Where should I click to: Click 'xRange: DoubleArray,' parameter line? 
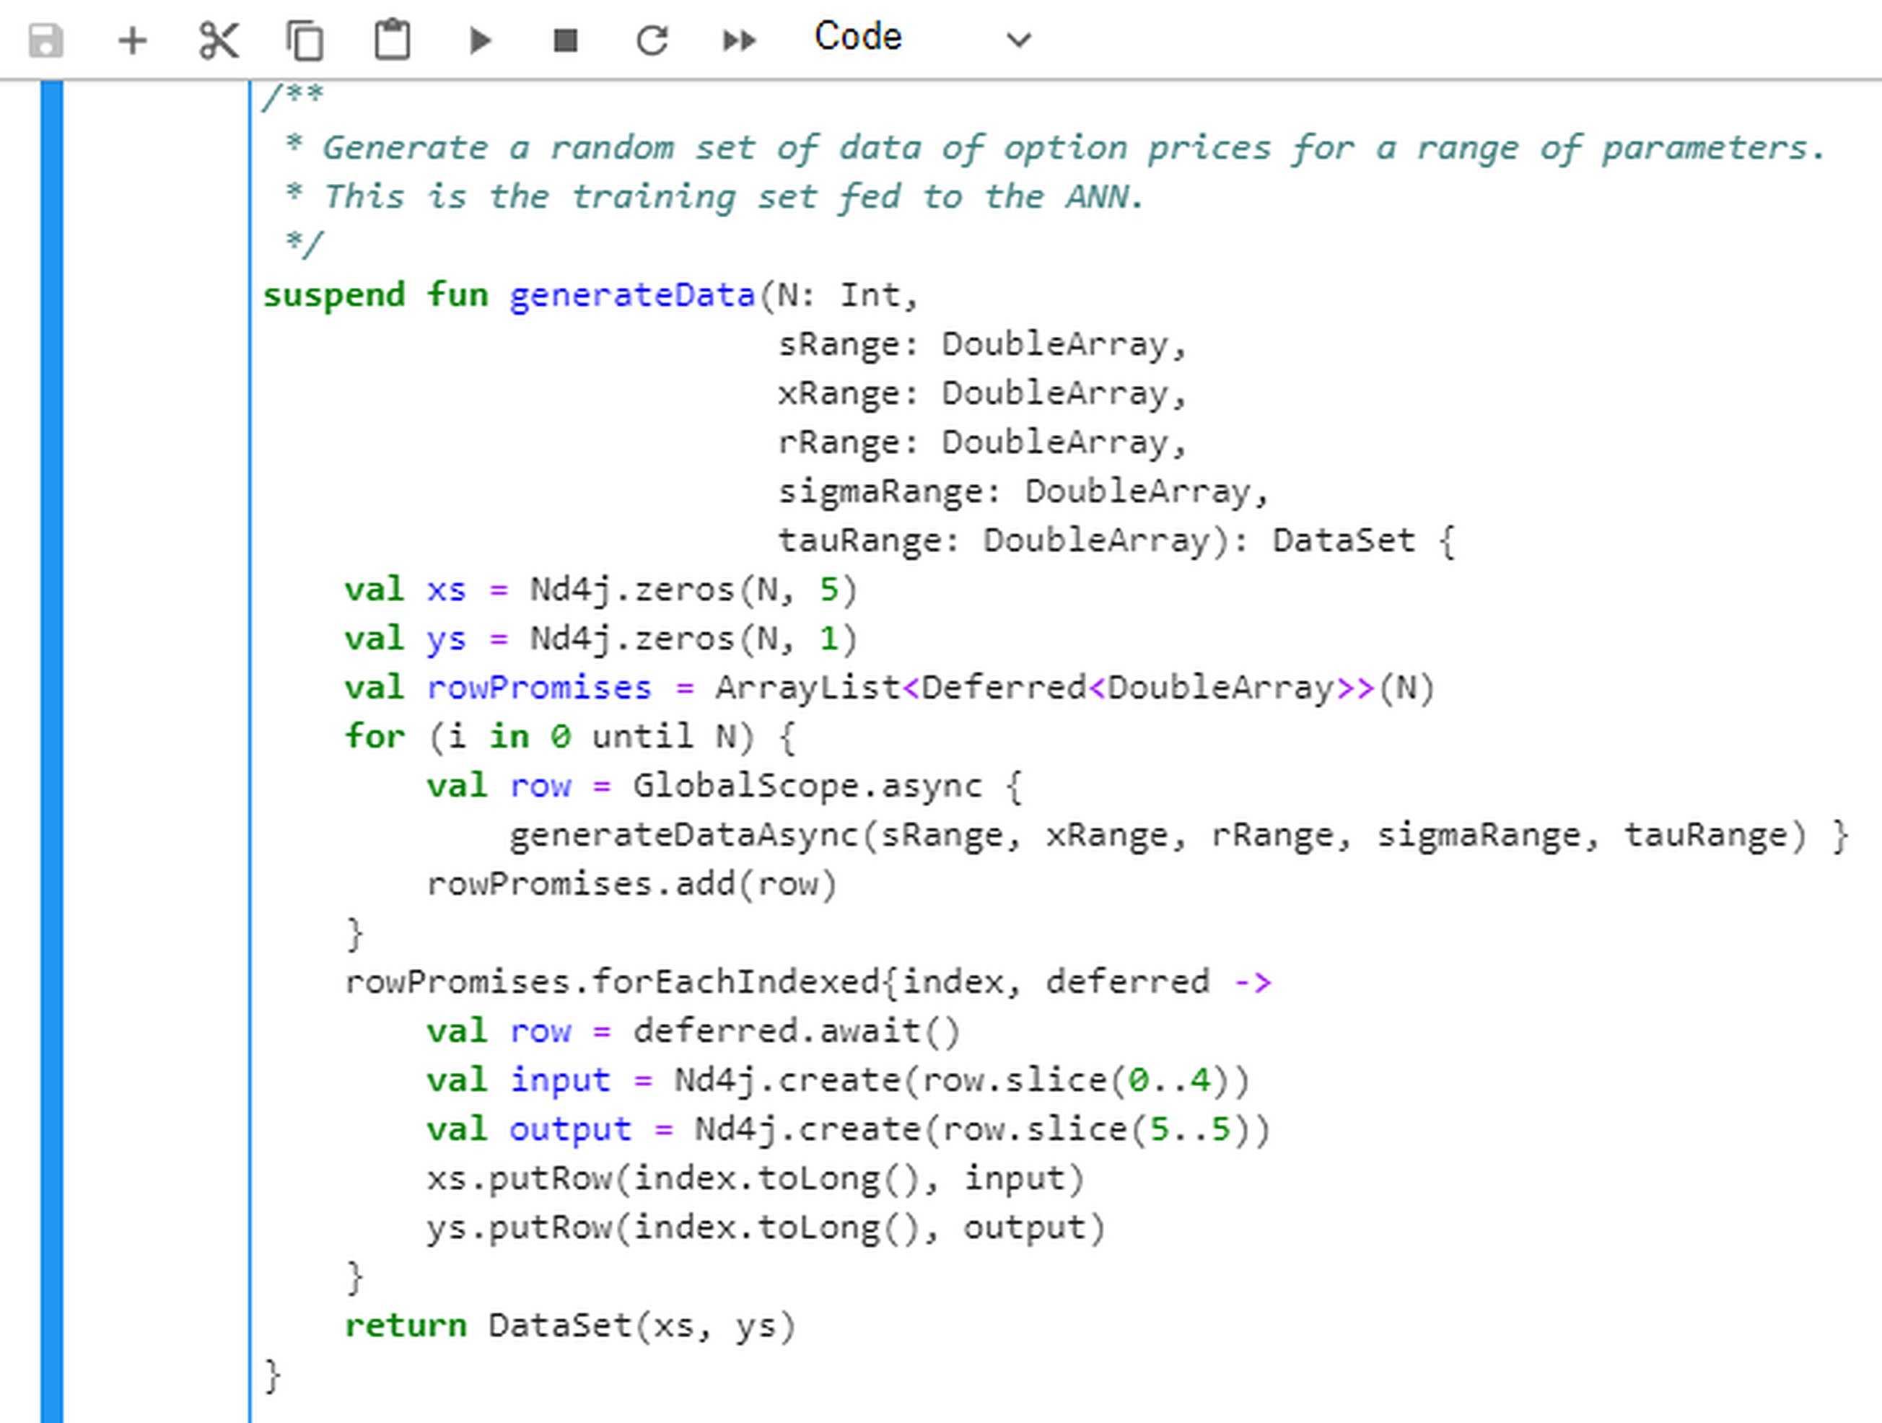982,394
